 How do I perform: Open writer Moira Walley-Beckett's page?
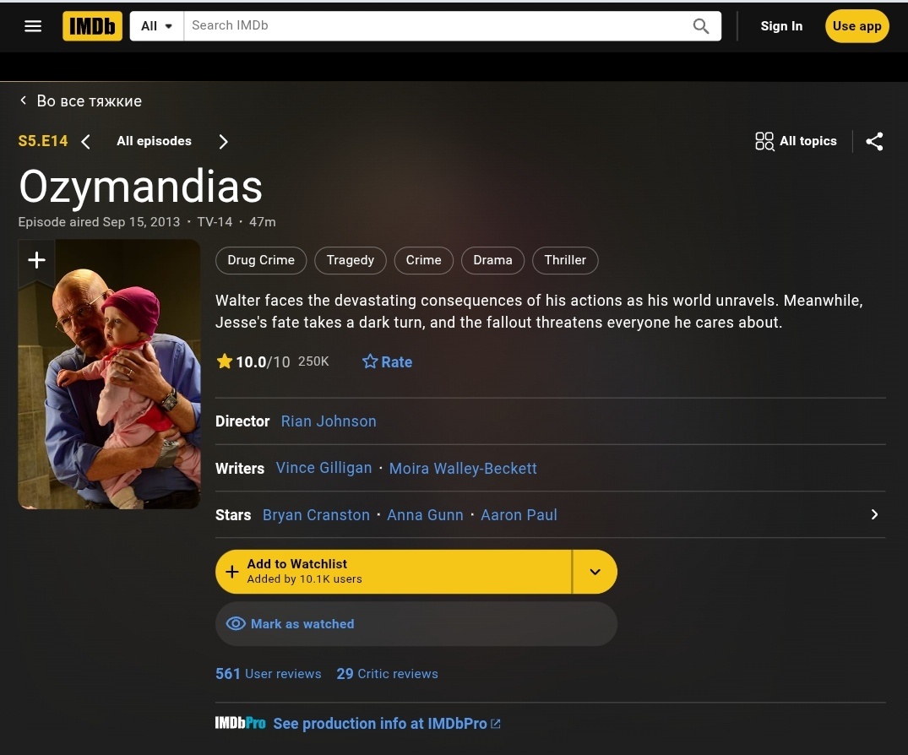tap(463, 469)
